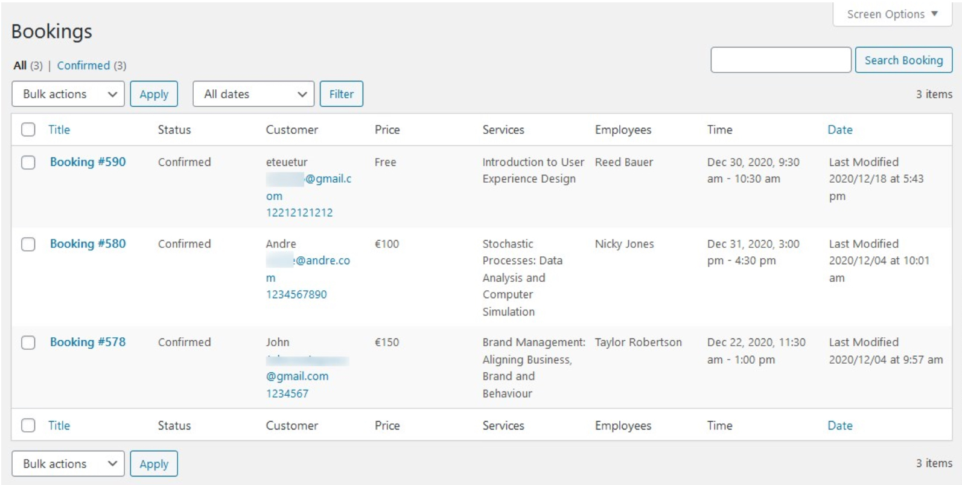Select the Booking #590 row checkbox
The image size is (962, 485).
[x=28, y=162]
